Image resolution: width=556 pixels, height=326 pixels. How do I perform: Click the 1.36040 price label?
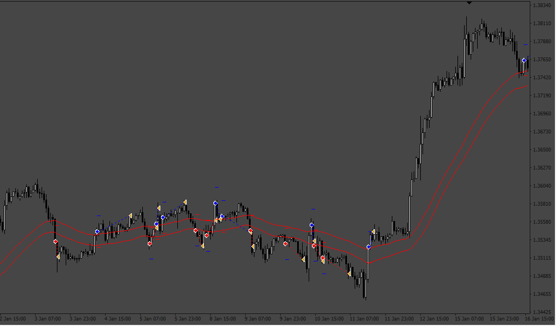pos(541,186)
